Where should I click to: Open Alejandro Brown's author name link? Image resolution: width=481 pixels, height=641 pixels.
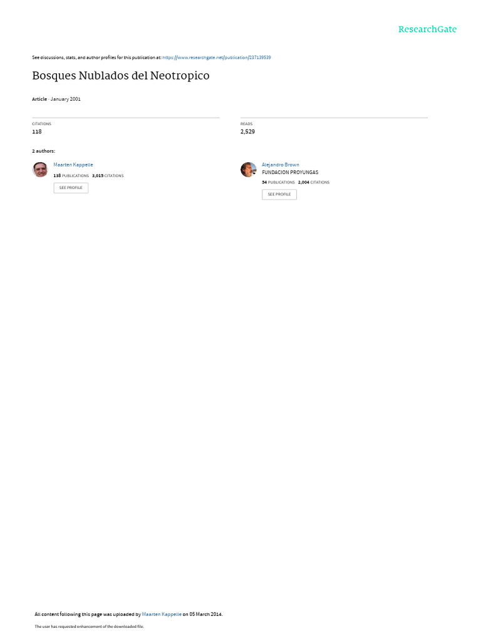280,165
